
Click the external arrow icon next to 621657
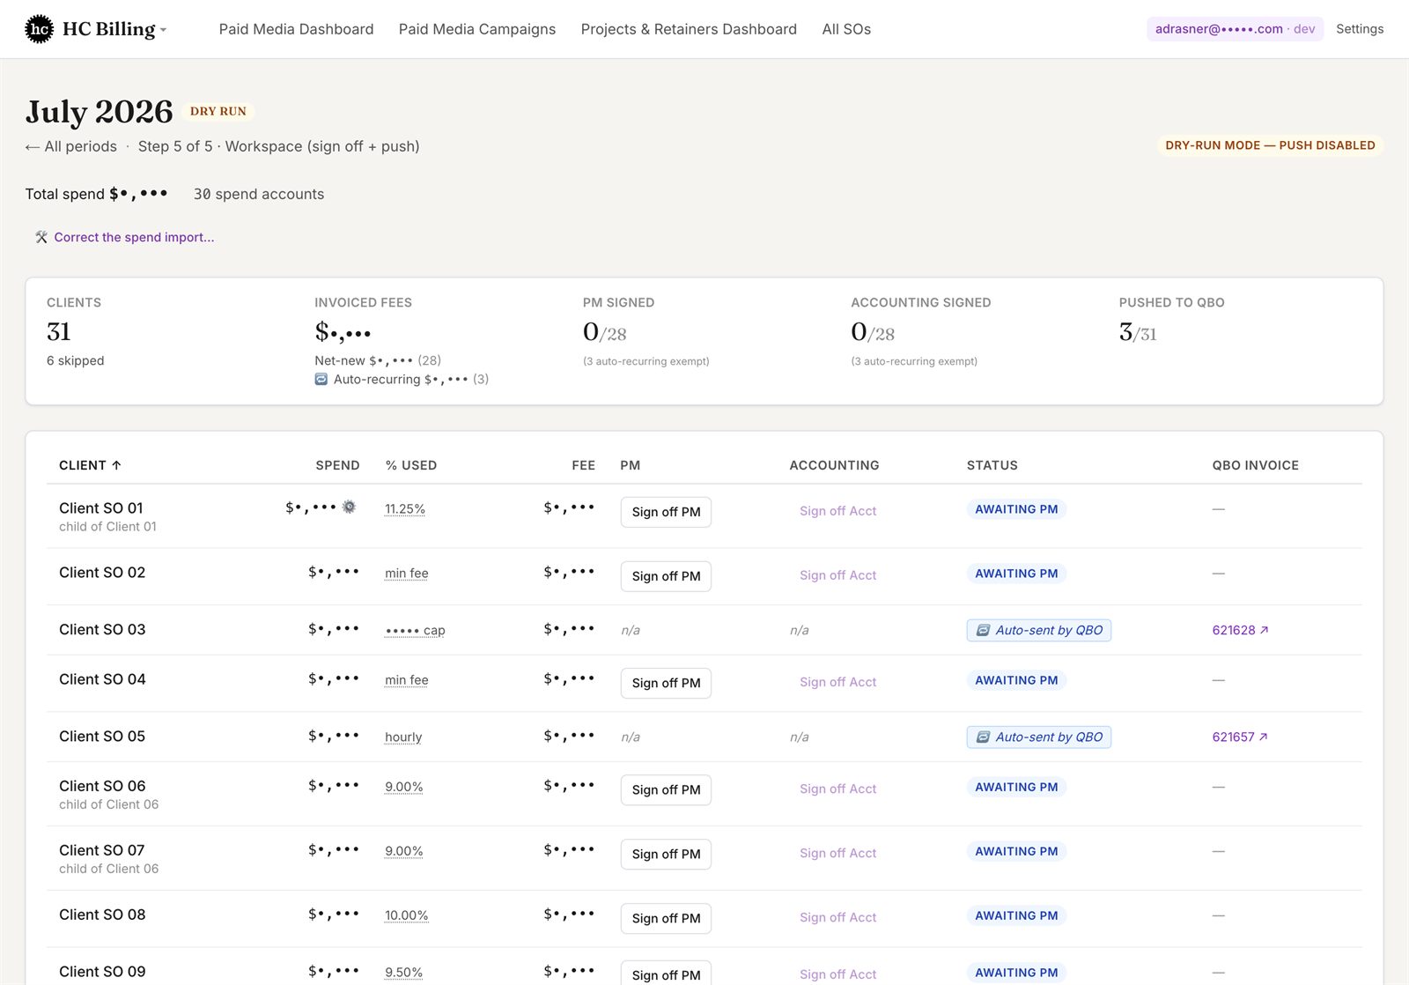[1264, 737]
